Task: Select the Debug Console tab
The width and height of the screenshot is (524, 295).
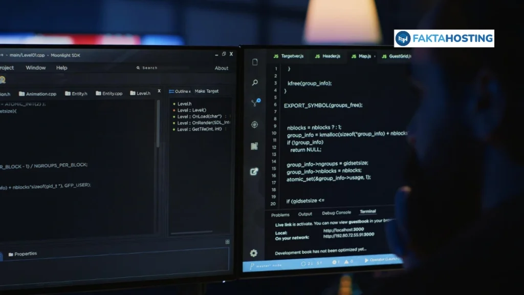Action: tap(336, 213)
